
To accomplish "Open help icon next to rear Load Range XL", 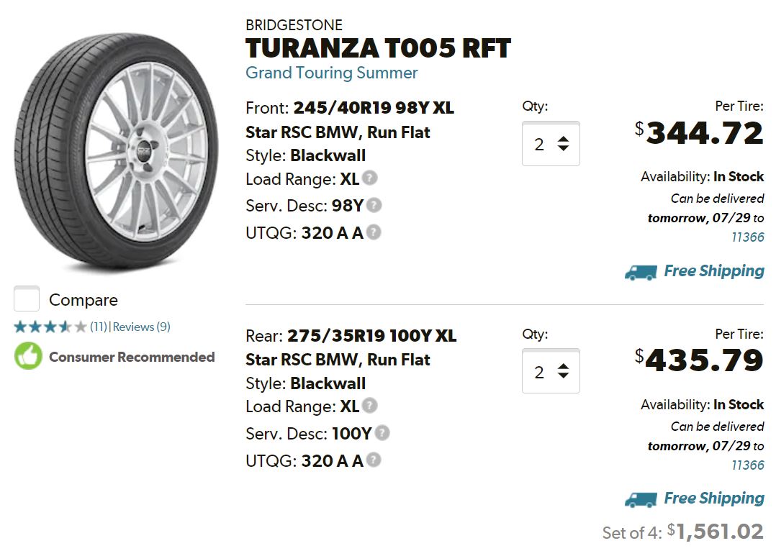I will tap(370, 406).
